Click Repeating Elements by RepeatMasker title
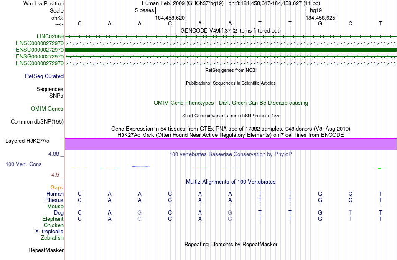The image size is (397, 260). point(231,245)
